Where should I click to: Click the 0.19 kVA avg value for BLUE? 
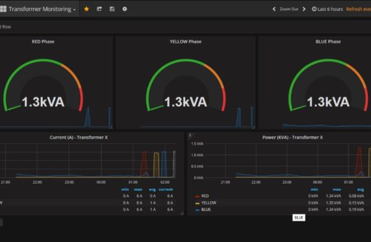pos(356,210)
